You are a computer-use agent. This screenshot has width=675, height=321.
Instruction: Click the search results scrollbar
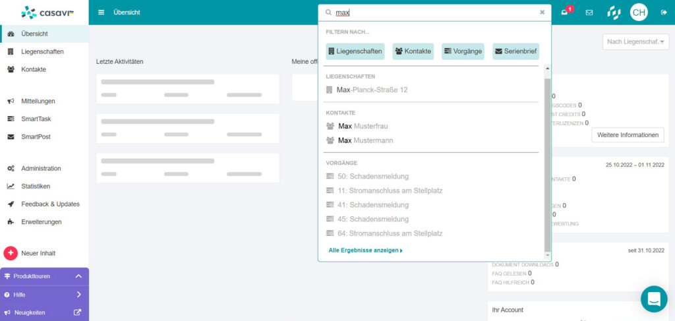(547, 165)
